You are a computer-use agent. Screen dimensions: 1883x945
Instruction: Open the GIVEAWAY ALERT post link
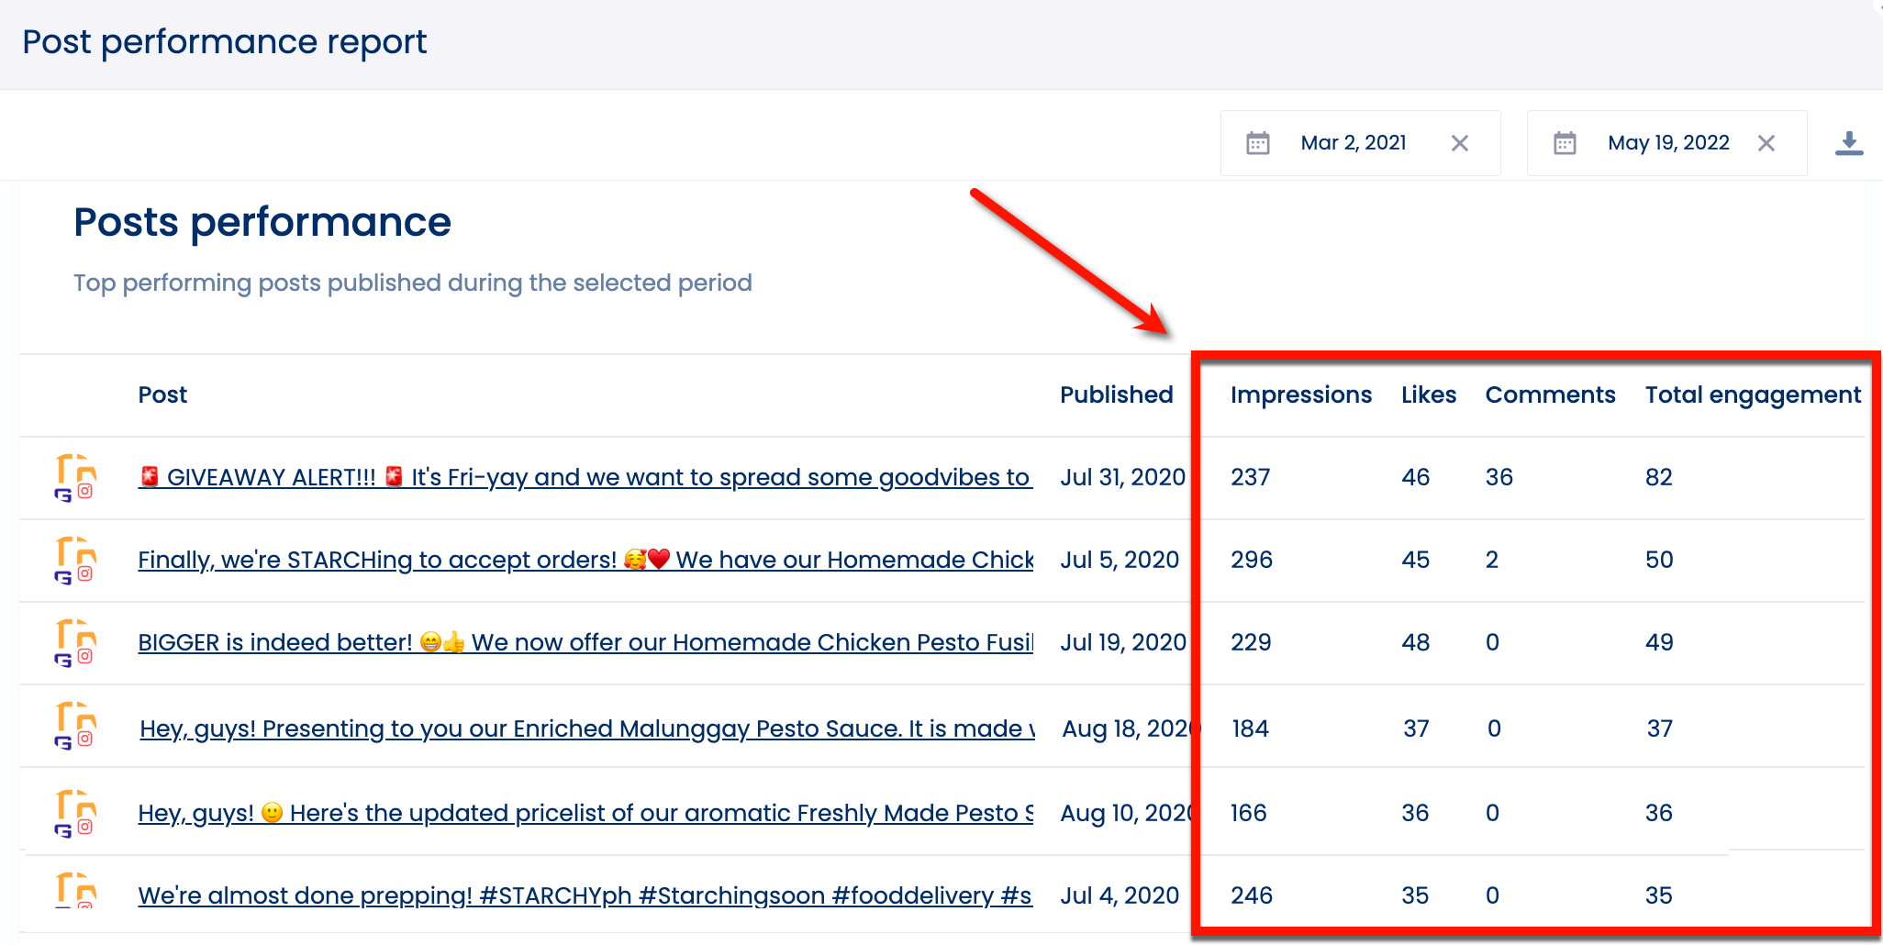pos(585,477)
